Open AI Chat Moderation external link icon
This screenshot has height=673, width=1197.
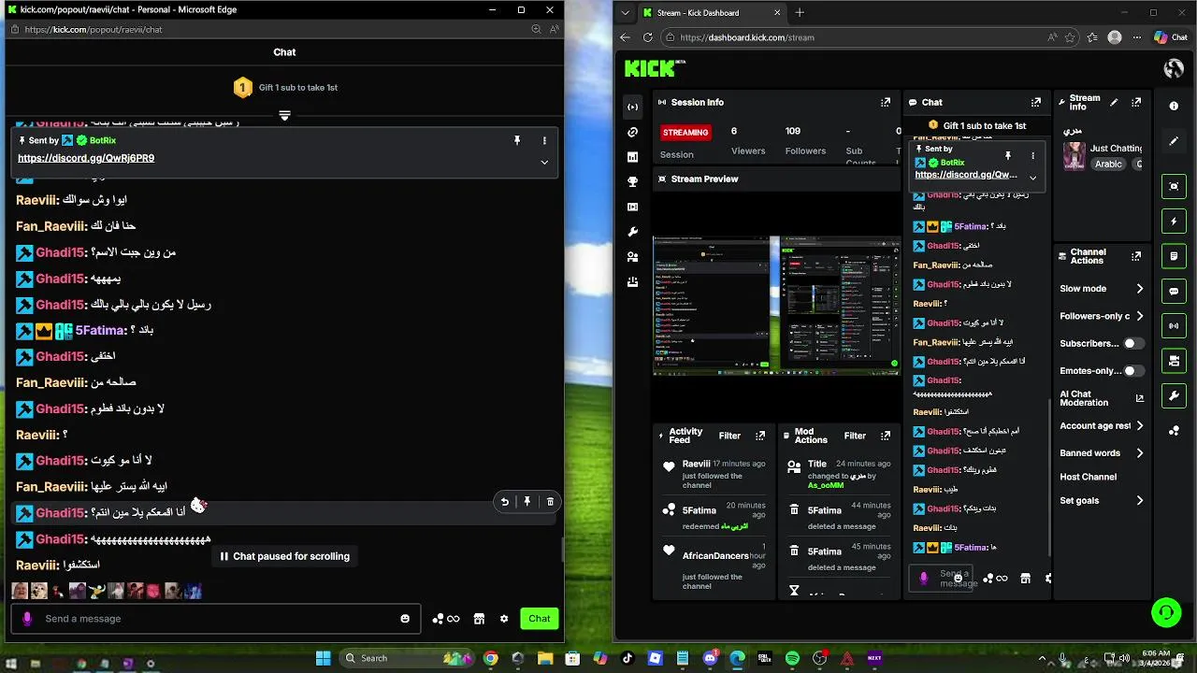tap(1139, 398)
